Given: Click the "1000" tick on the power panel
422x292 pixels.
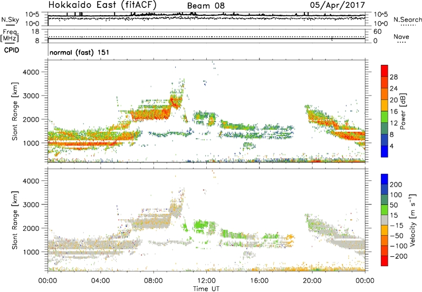Looking at the screenshot, I should tap(31, 143).
